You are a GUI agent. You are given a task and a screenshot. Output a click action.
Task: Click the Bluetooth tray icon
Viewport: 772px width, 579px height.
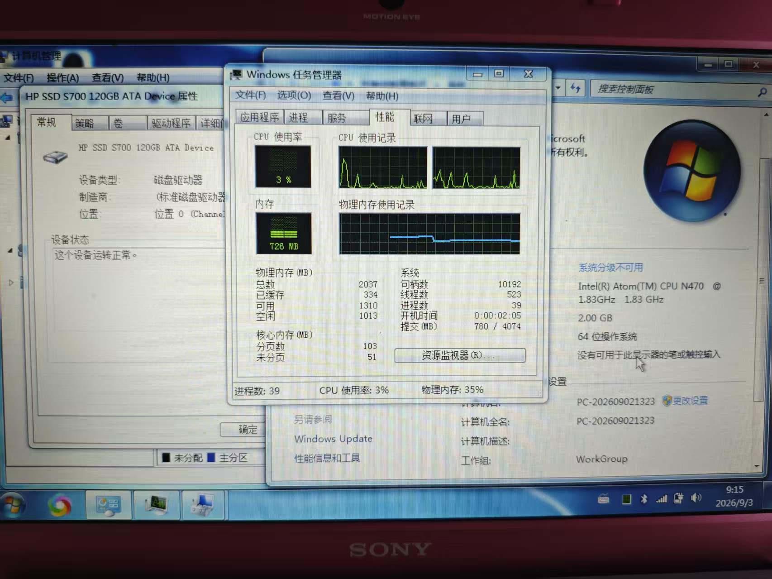(x=644, y=499)
